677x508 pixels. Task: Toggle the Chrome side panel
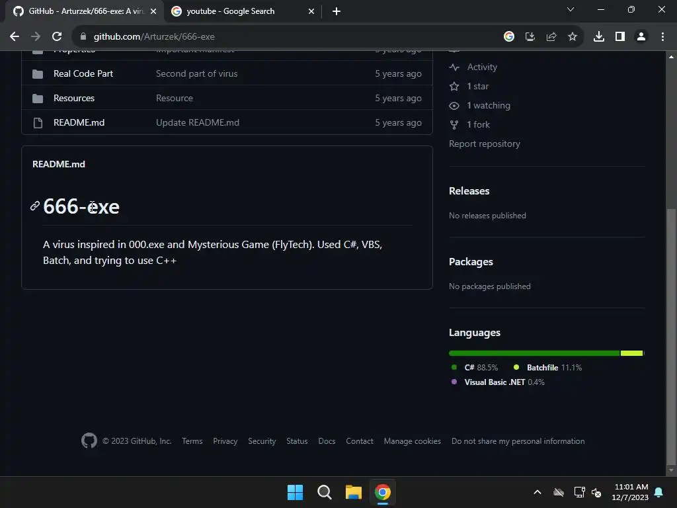[620, 37]
